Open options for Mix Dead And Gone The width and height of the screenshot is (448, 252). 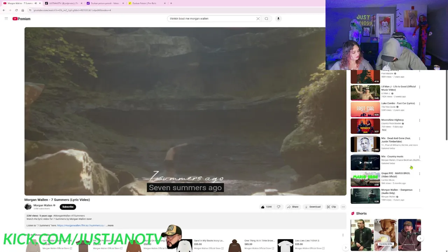click(x=420, y=139)
